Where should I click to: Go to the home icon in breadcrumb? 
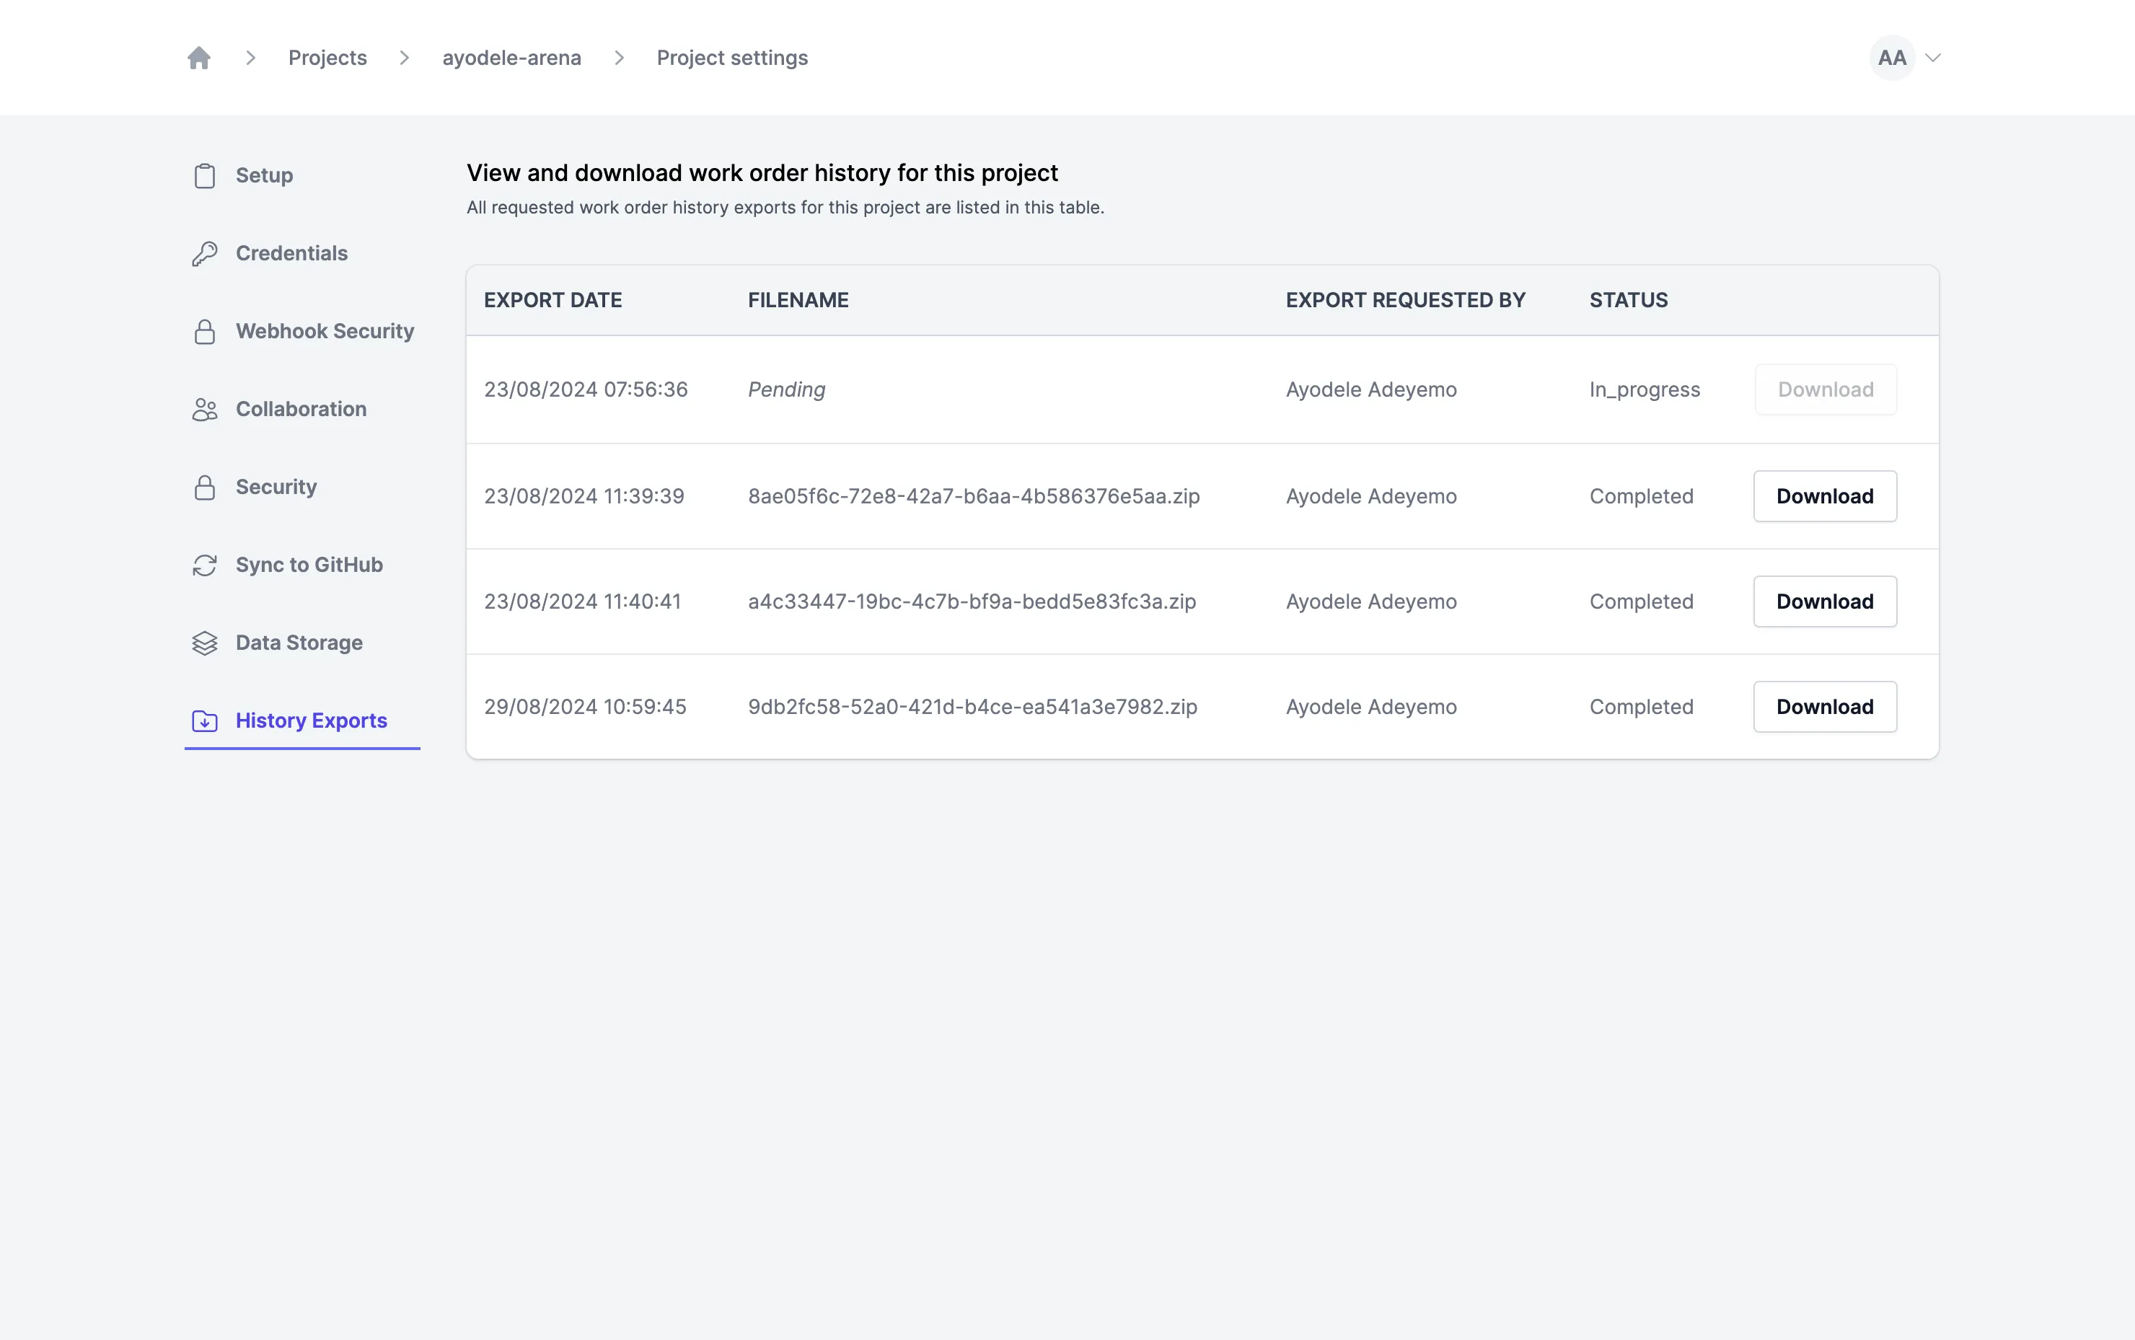[x=198, y=58]
